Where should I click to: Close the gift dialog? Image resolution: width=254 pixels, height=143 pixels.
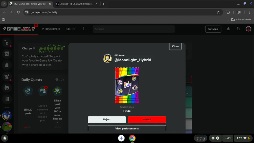[x=175, y=46]
